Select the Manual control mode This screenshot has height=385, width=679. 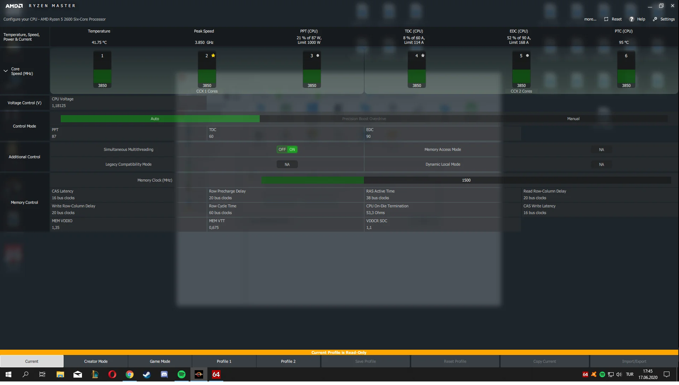pyautogui.click(x=573, y=119)
